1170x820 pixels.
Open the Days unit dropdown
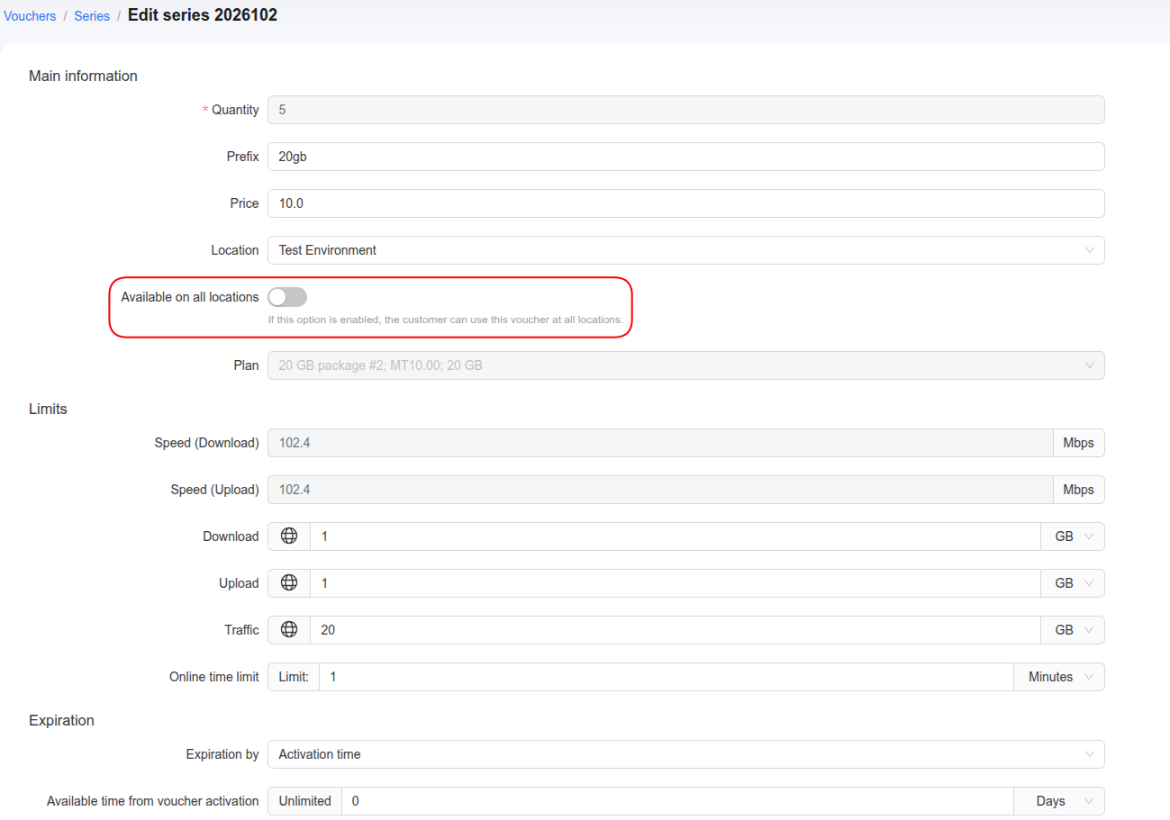(1060, 801)
